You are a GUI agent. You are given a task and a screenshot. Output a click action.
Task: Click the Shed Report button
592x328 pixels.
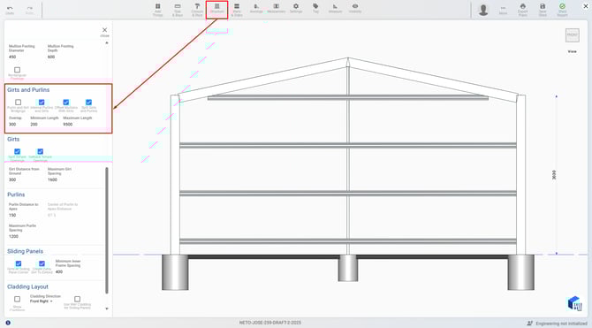562,10
